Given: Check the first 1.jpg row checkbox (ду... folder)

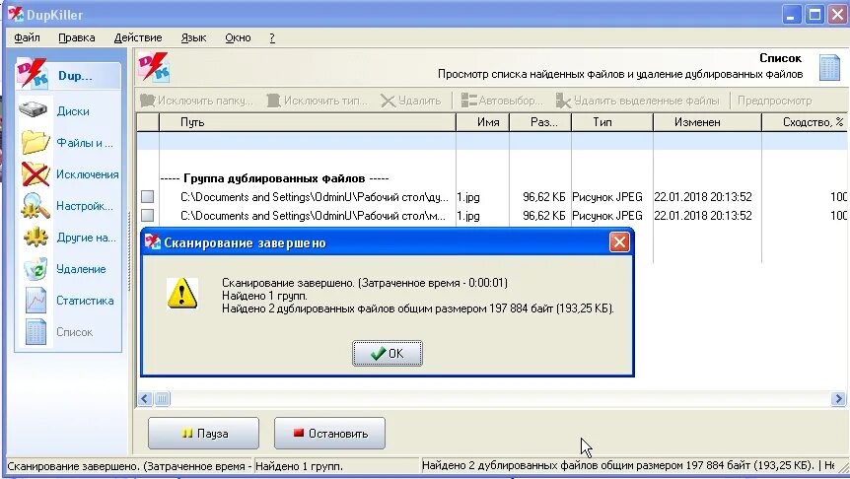Looking at the screenshot, I should click(148, 197).
